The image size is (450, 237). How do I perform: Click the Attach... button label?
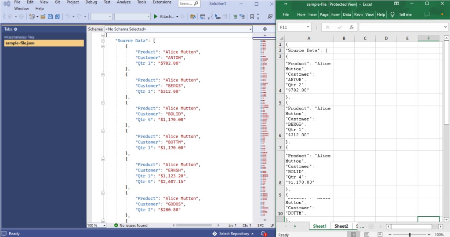(167, 17)
